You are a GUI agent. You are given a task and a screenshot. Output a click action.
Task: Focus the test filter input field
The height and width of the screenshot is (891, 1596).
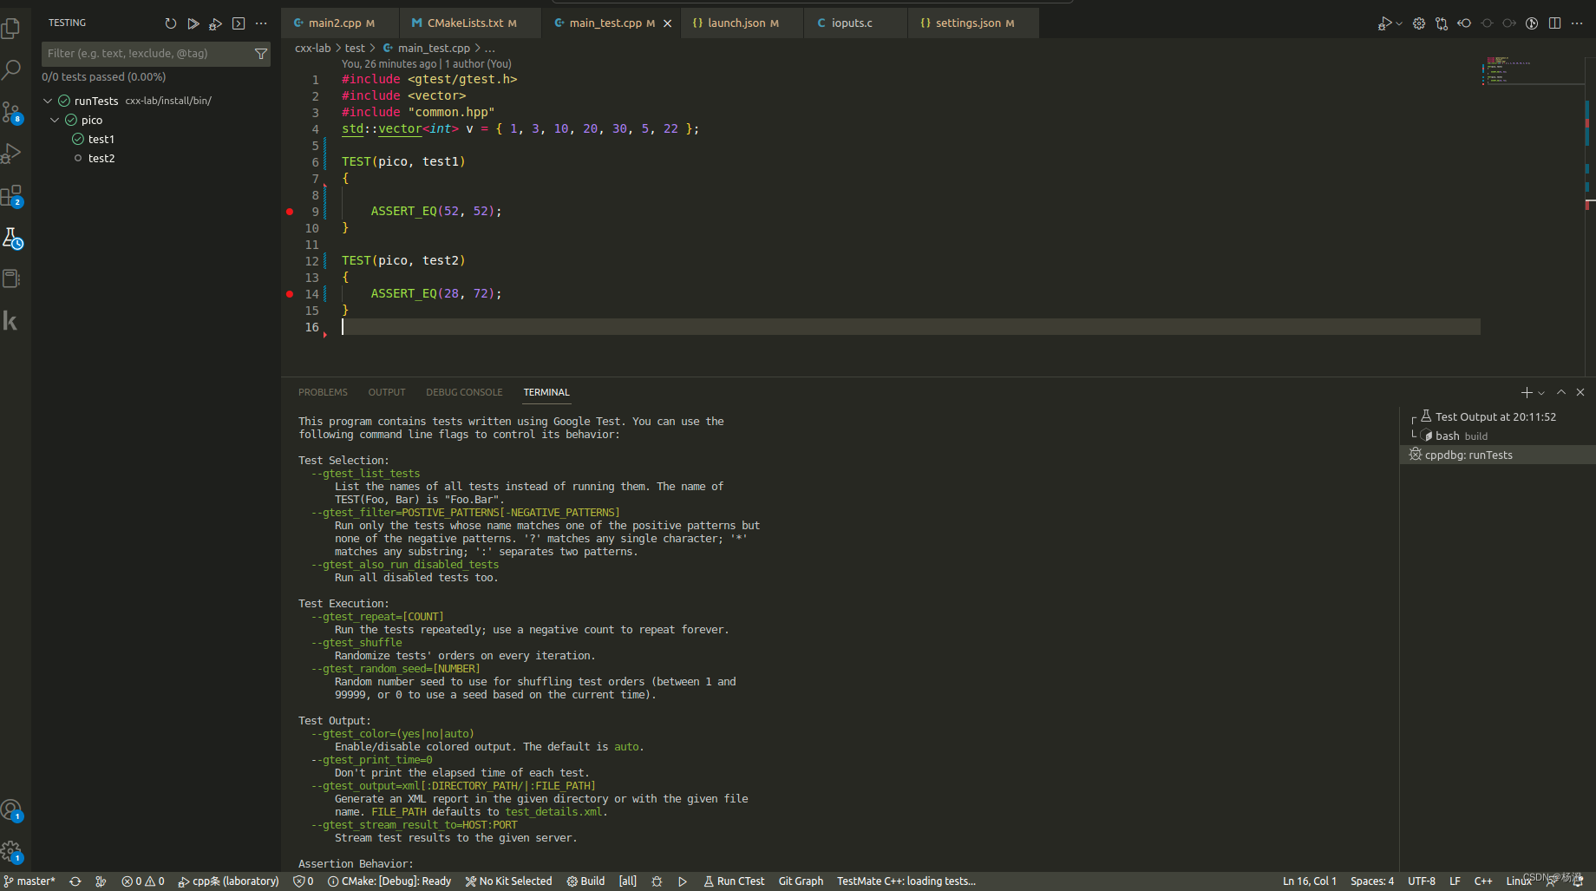pyautogui.click(x=146, y=54)
